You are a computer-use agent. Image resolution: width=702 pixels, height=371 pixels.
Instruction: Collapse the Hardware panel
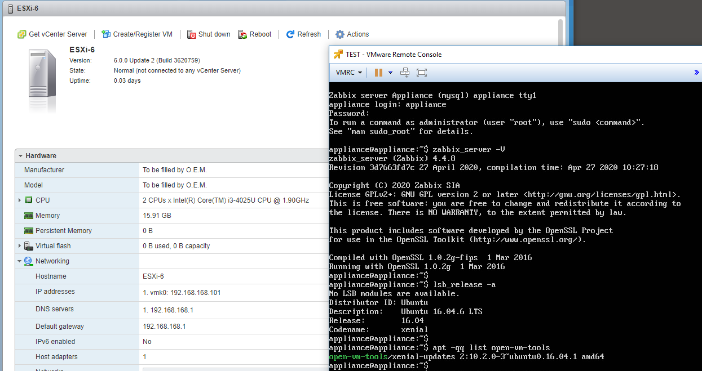tap(20, 156)
